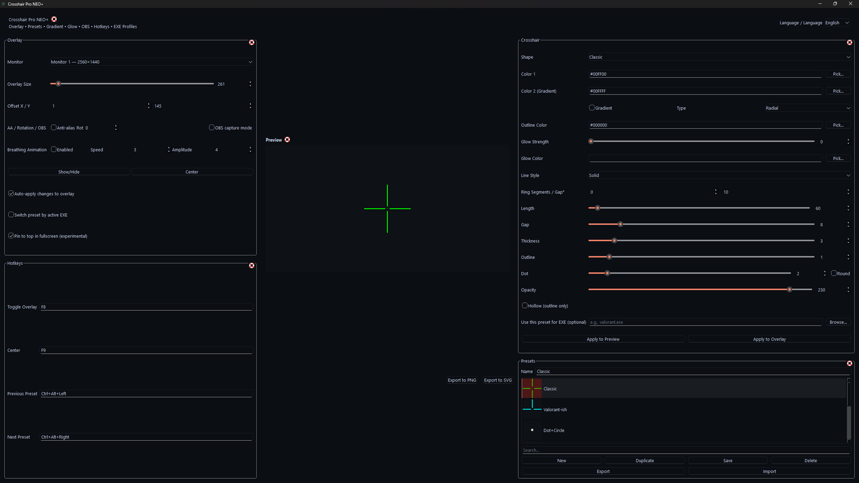Click the Export to PNG button
The width and height of the screenshot is (859, 483).
[x=462, y=380]
